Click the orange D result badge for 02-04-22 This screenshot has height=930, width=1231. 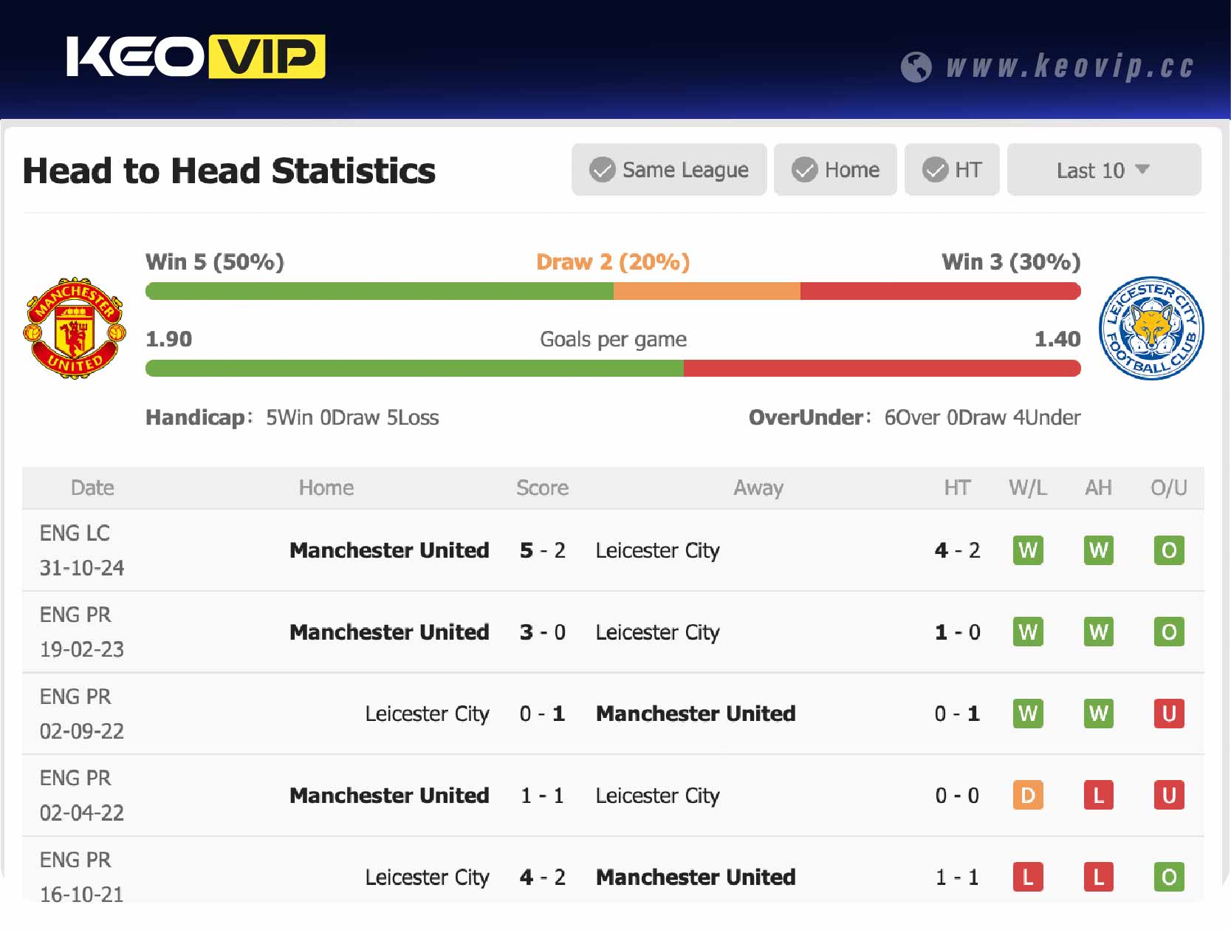click(x=1027, y=796)
